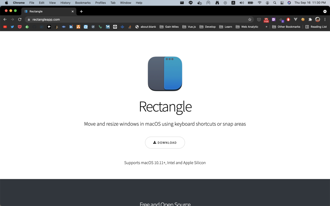Click the Vue devtools extension icon

296,20
